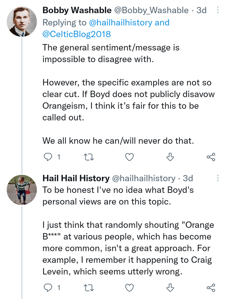The height and width of the screenshot is (299, 229).
Task: Click the Hail Hail History display name
Action: pos(76,178)
